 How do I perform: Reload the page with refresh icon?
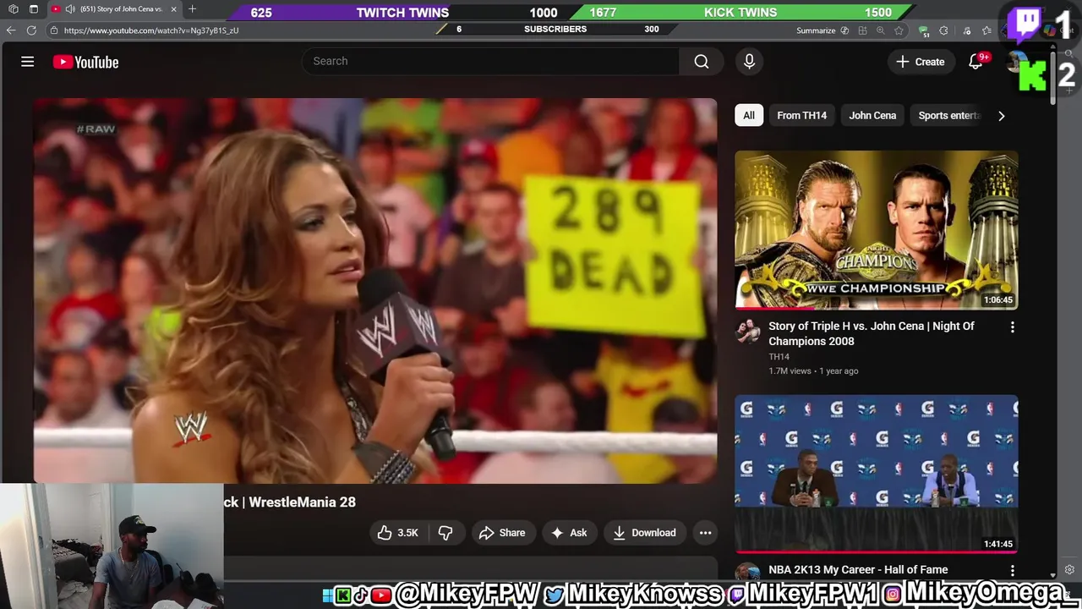(31, 30)
